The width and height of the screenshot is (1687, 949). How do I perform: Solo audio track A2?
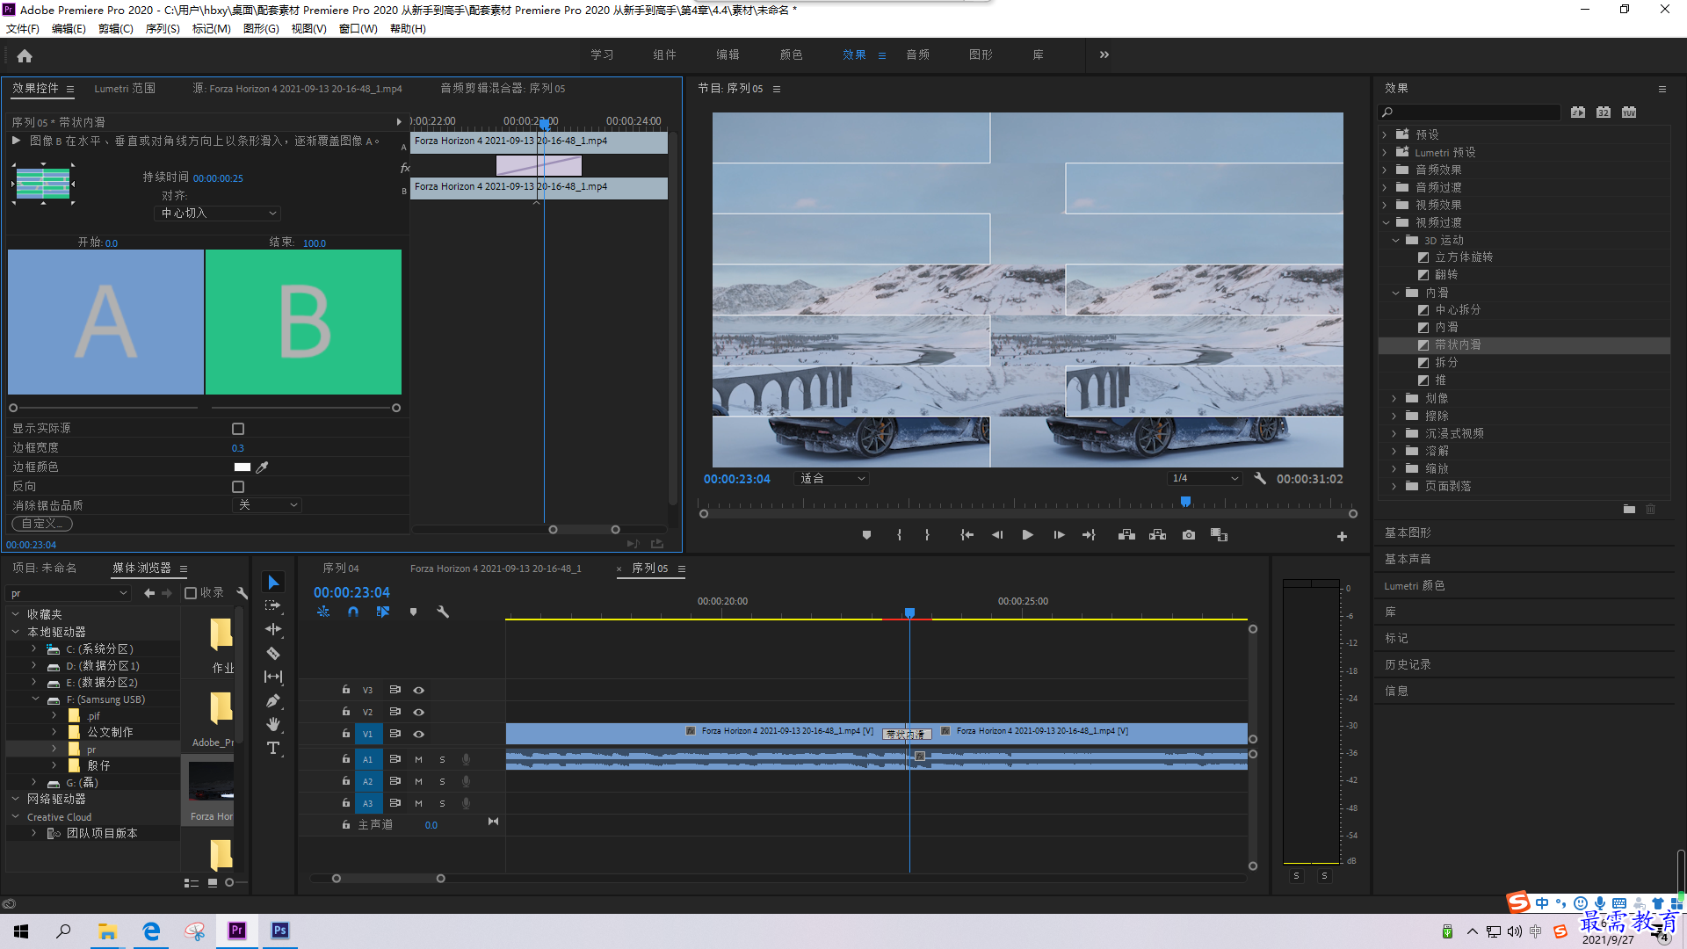pos(442,781)
